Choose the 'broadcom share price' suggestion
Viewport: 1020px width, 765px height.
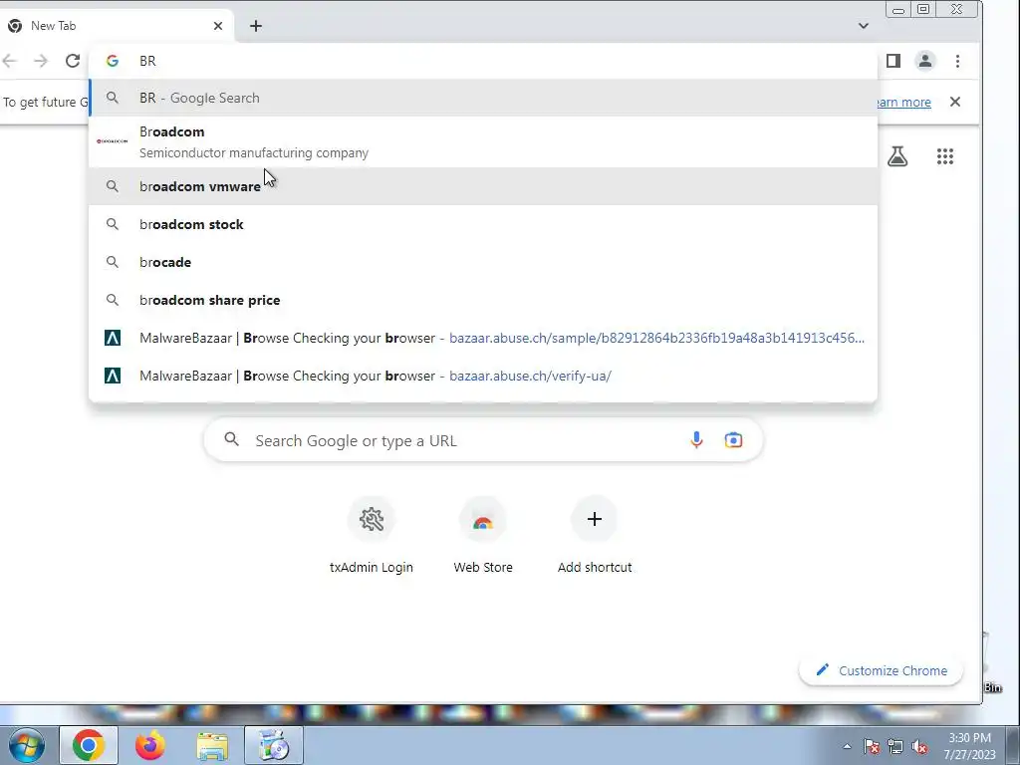pos(483,300)
